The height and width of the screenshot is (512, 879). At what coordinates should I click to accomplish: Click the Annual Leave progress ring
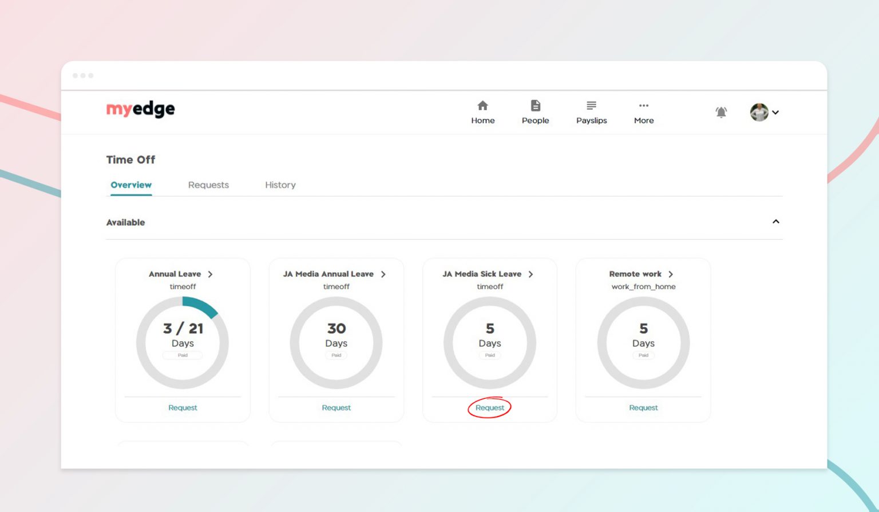click(x=183, y=342)
